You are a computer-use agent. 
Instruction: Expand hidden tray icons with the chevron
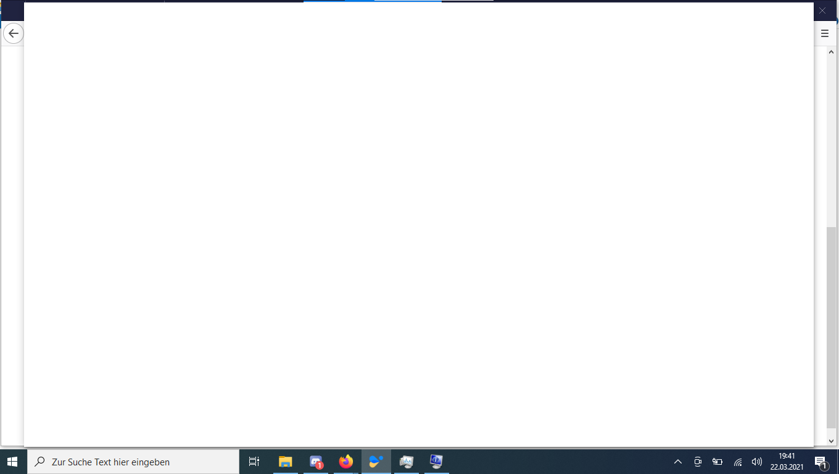coord(677,461)
